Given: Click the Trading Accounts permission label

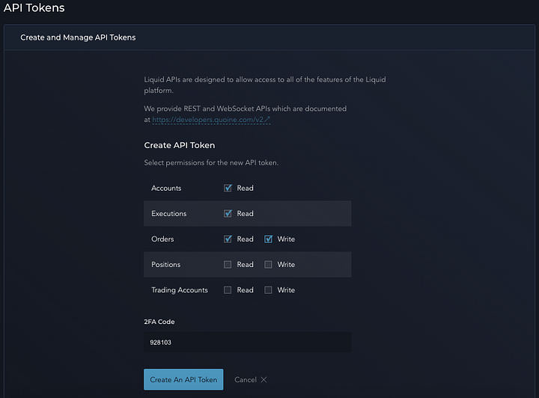Looking at the screenshot, I should 180,290.
